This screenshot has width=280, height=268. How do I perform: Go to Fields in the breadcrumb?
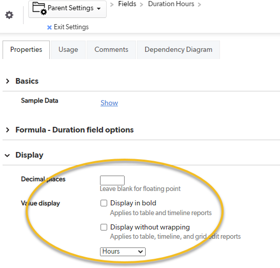tap(127, 4)
